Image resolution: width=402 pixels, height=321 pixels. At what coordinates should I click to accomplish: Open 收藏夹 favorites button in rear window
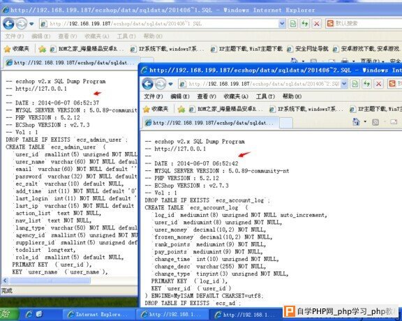point(17,49)
